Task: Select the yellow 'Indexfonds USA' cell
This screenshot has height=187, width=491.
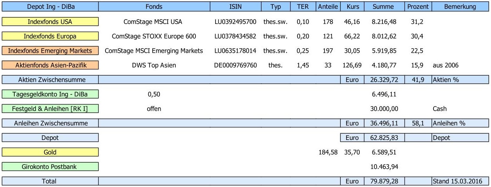Action: (50, 22)
